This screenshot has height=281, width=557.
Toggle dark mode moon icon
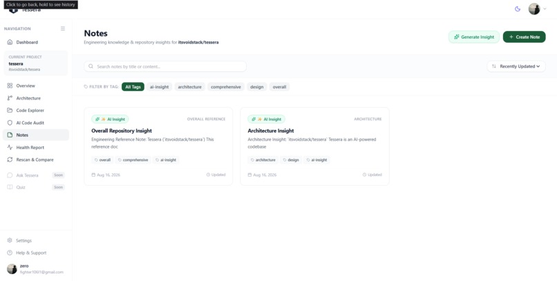pyautogui.click(x=518, y=9)
